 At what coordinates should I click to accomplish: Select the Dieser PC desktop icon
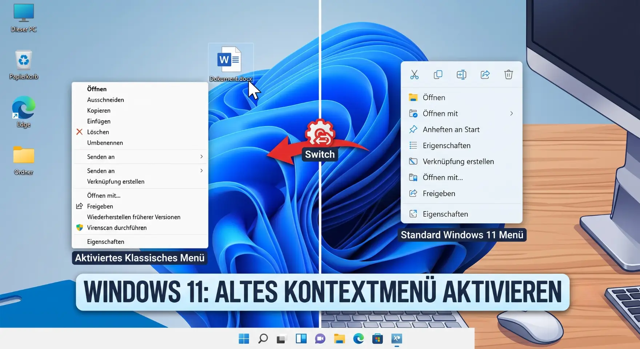pyautogui.click(x=24, y=17)
